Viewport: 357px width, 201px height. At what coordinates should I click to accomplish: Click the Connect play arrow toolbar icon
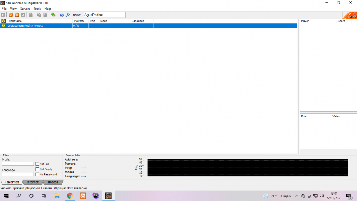coord(3,15)
